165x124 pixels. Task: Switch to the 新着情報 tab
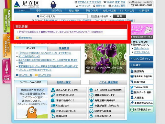(64, 48)
